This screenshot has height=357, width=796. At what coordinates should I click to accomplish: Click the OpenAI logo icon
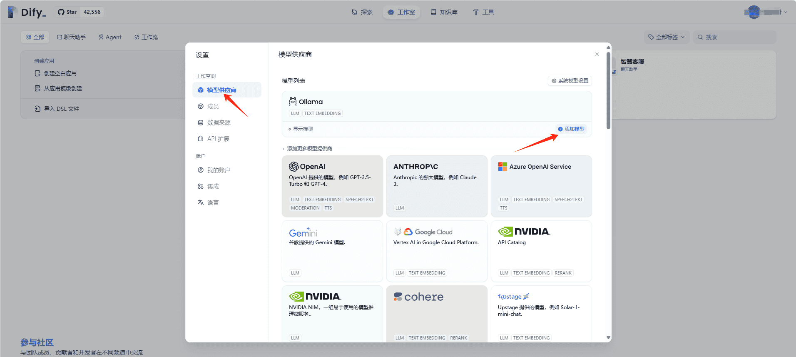294,167
